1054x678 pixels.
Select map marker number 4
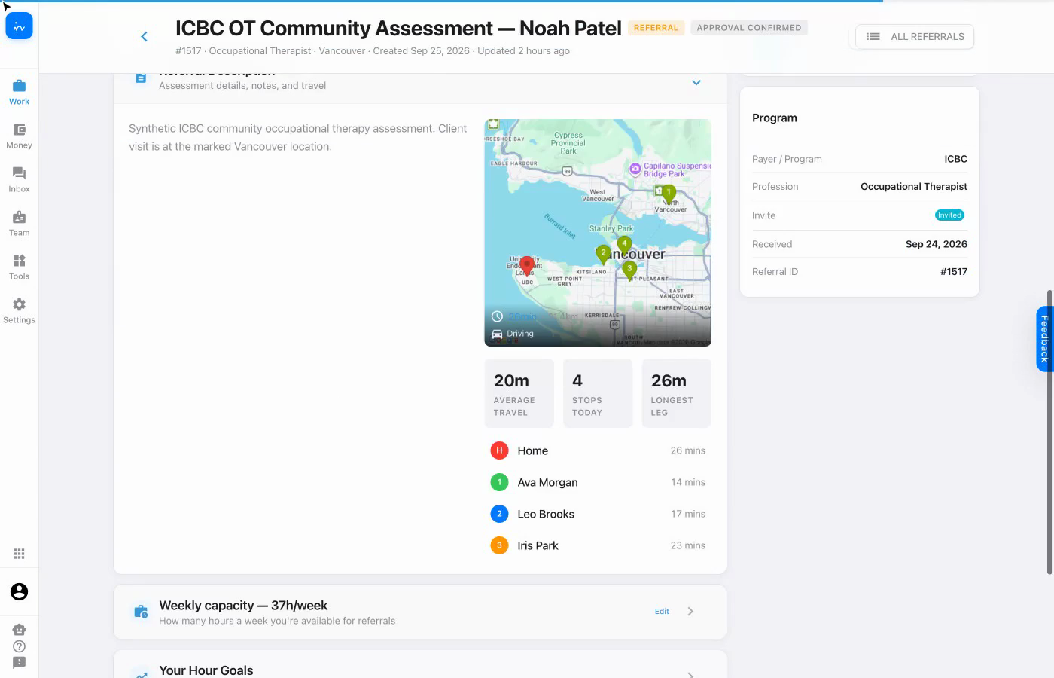click(624, 244)
